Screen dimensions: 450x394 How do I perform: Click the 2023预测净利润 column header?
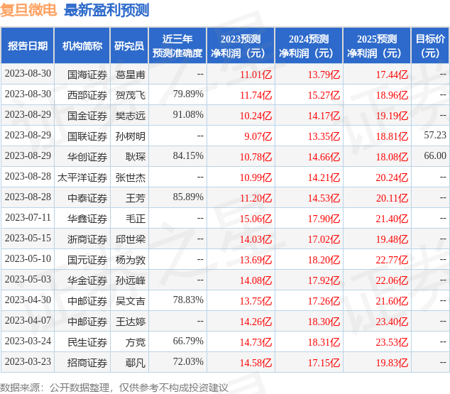pyautogui.click(x=241, y=45)
